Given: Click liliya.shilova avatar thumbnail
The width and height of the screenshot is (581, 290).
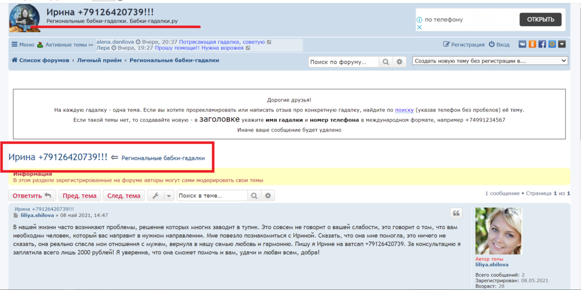Looking at the screenshot, I should tap(498, 231).
